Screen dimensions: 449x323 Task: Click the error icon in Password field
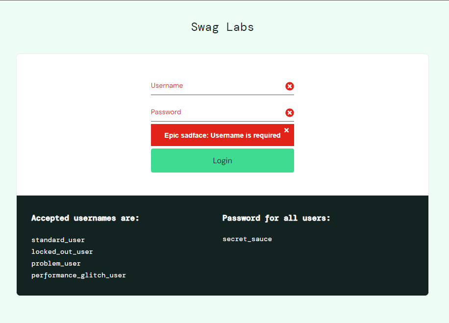point(290,113)
